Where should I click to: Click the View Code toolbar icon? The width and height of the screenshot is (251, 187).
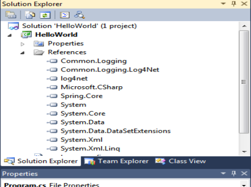click(64, 15)
